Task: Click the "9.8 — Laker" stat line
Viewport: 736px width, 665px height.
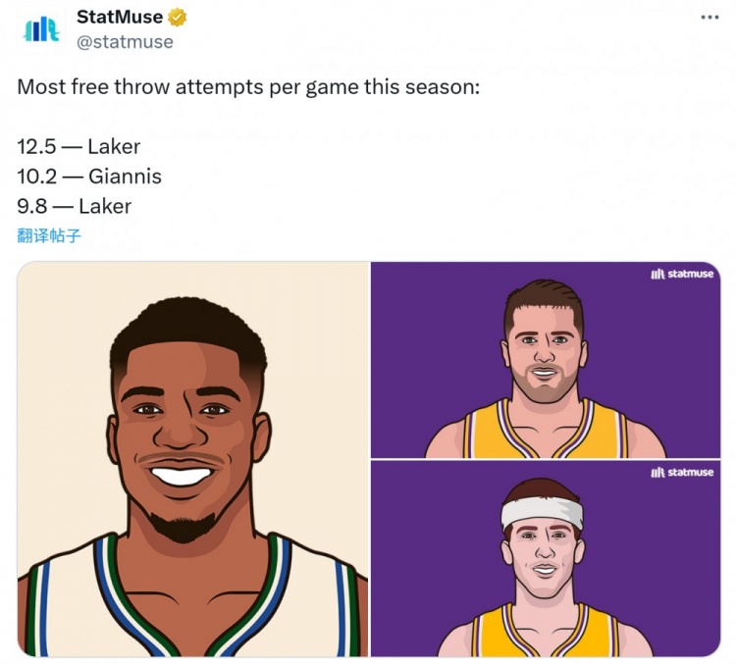Action: pos(74,206)
